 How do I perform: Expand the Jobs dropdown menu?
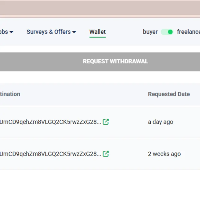tap(4, 32)
